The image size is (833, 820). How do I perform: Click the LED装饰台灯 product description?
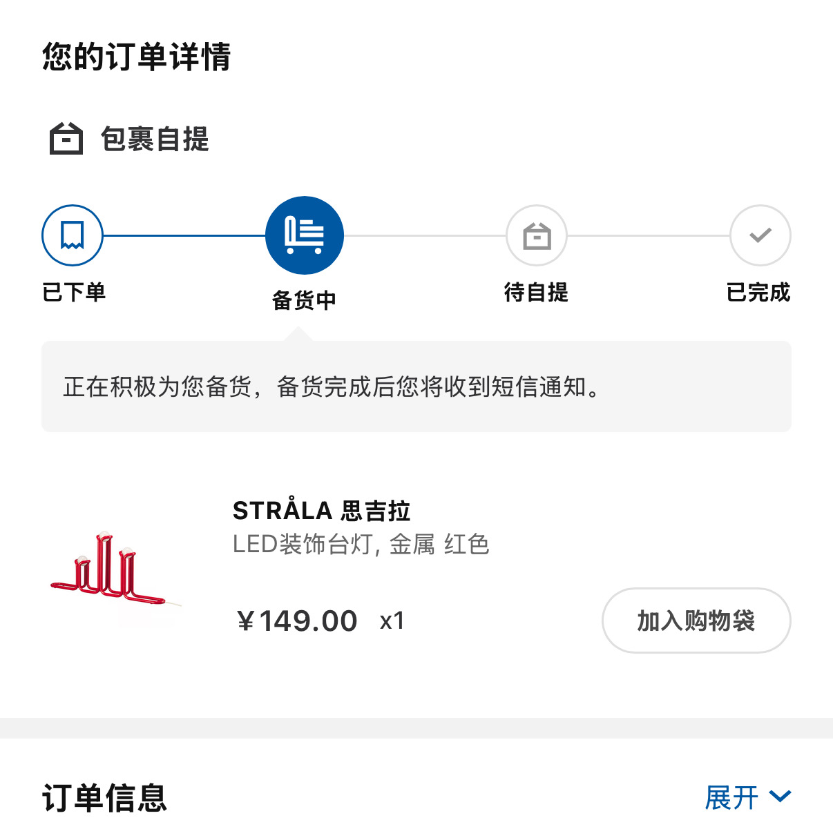(361, 545)
